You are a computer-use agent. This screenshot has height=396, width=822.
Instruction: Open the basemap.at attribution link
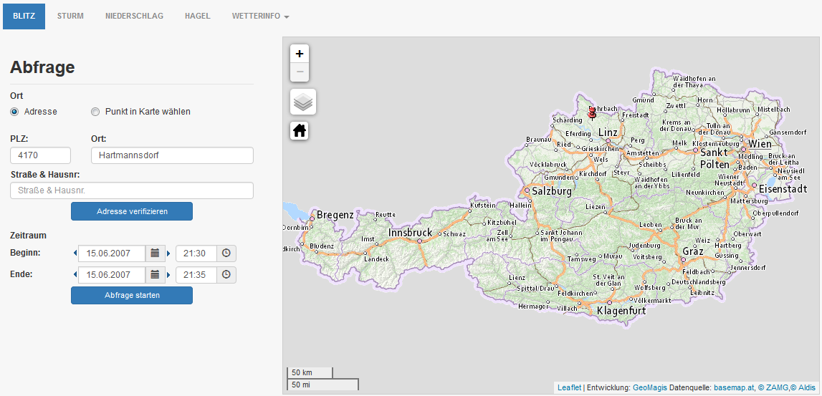pyautogui.click(x=734, y=387)
